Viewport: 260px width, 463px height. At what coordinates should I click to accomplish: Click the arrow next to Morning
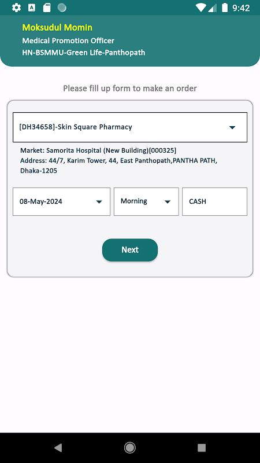coord(168,201)
